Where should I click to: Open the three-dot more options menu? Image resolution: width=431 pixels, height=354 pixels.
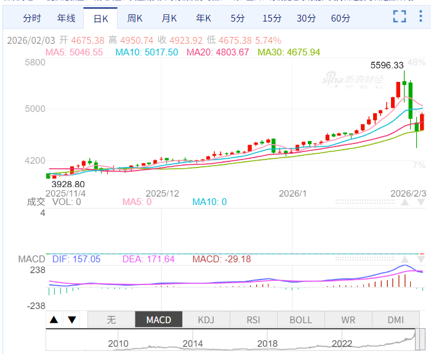[421, 16]
